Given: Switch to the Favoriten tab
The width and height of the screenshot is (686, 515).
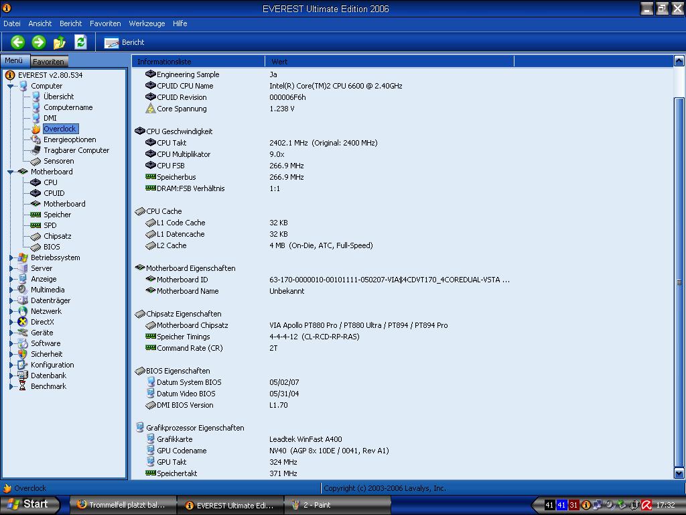Looking at the screenshot, I should [49, 61].
